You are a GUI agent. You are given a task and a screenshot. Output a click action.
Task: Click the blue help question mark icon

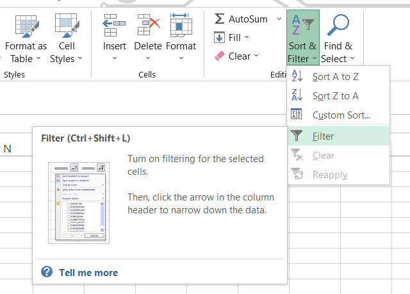[x=47, y=272]
